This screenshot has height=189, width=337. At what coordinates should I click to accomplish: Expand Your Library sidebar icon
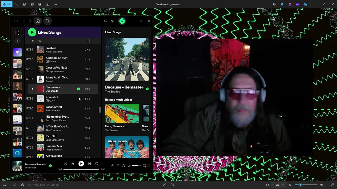[17, 33]
